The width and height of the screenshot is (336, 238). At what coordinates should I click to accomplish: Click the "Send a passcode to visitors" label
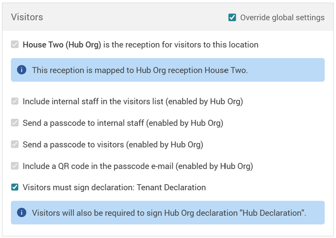(113, 145)
